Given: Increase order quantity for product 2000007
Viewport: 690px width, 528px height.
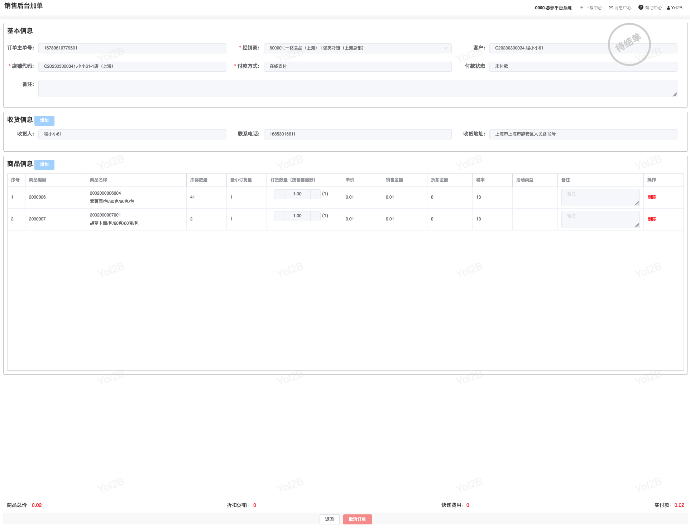Looking at the screenshot, I should [x=315, y=216].
